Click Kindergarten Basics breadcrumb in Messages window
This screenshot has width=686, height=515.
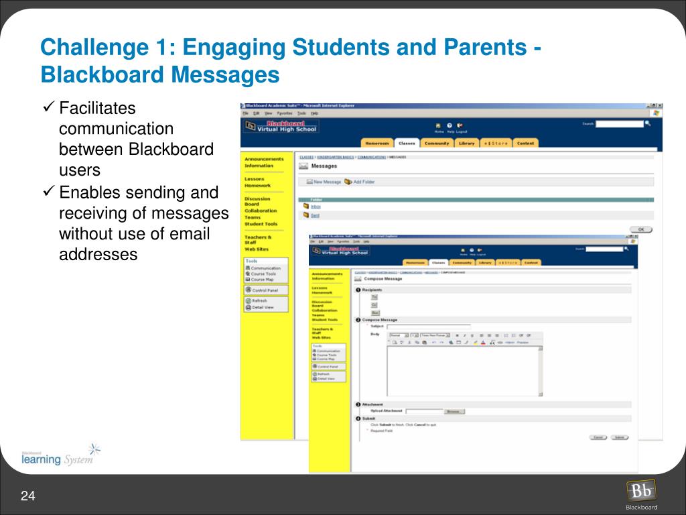coord(335,157)
